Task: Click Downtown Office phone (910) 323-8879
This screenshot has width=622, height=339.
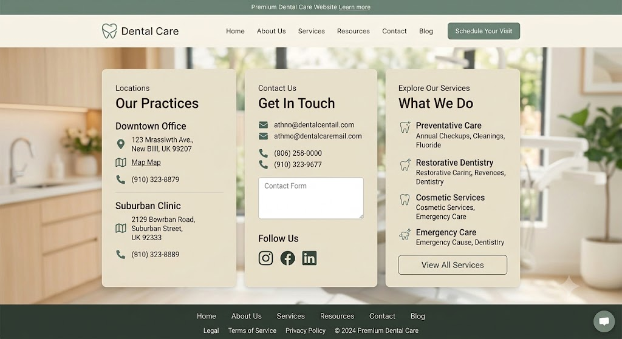Action: coord(155,180)
